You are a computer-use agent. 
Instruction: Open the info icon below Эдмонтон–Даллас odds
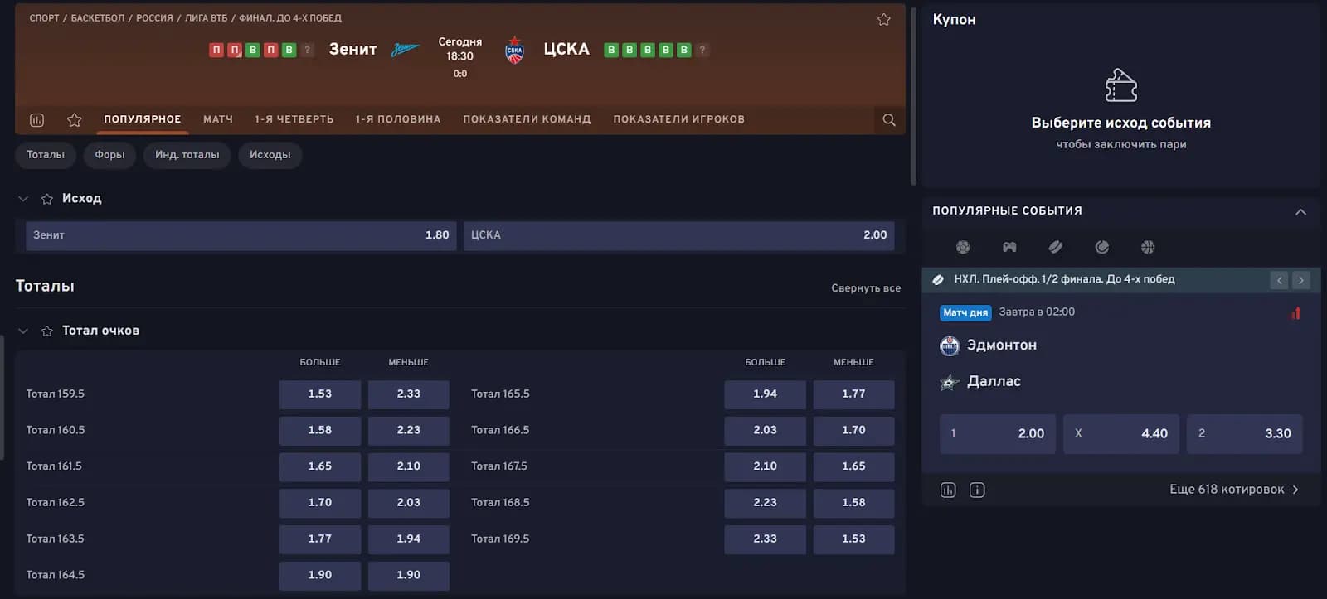coord(977,490)
